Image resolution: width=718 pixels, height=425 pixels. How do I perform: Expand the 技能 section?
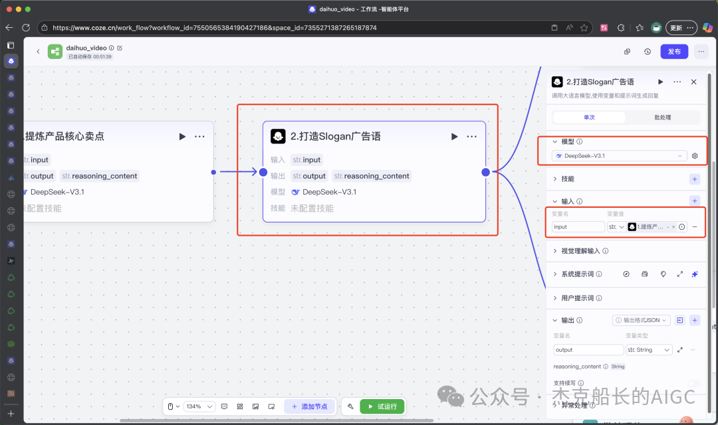point(555,179)
